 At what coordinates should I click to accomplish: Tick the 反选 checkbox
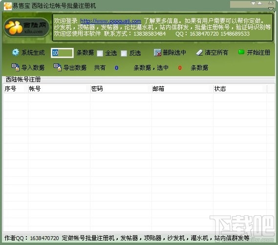click(x=124, y=53)
